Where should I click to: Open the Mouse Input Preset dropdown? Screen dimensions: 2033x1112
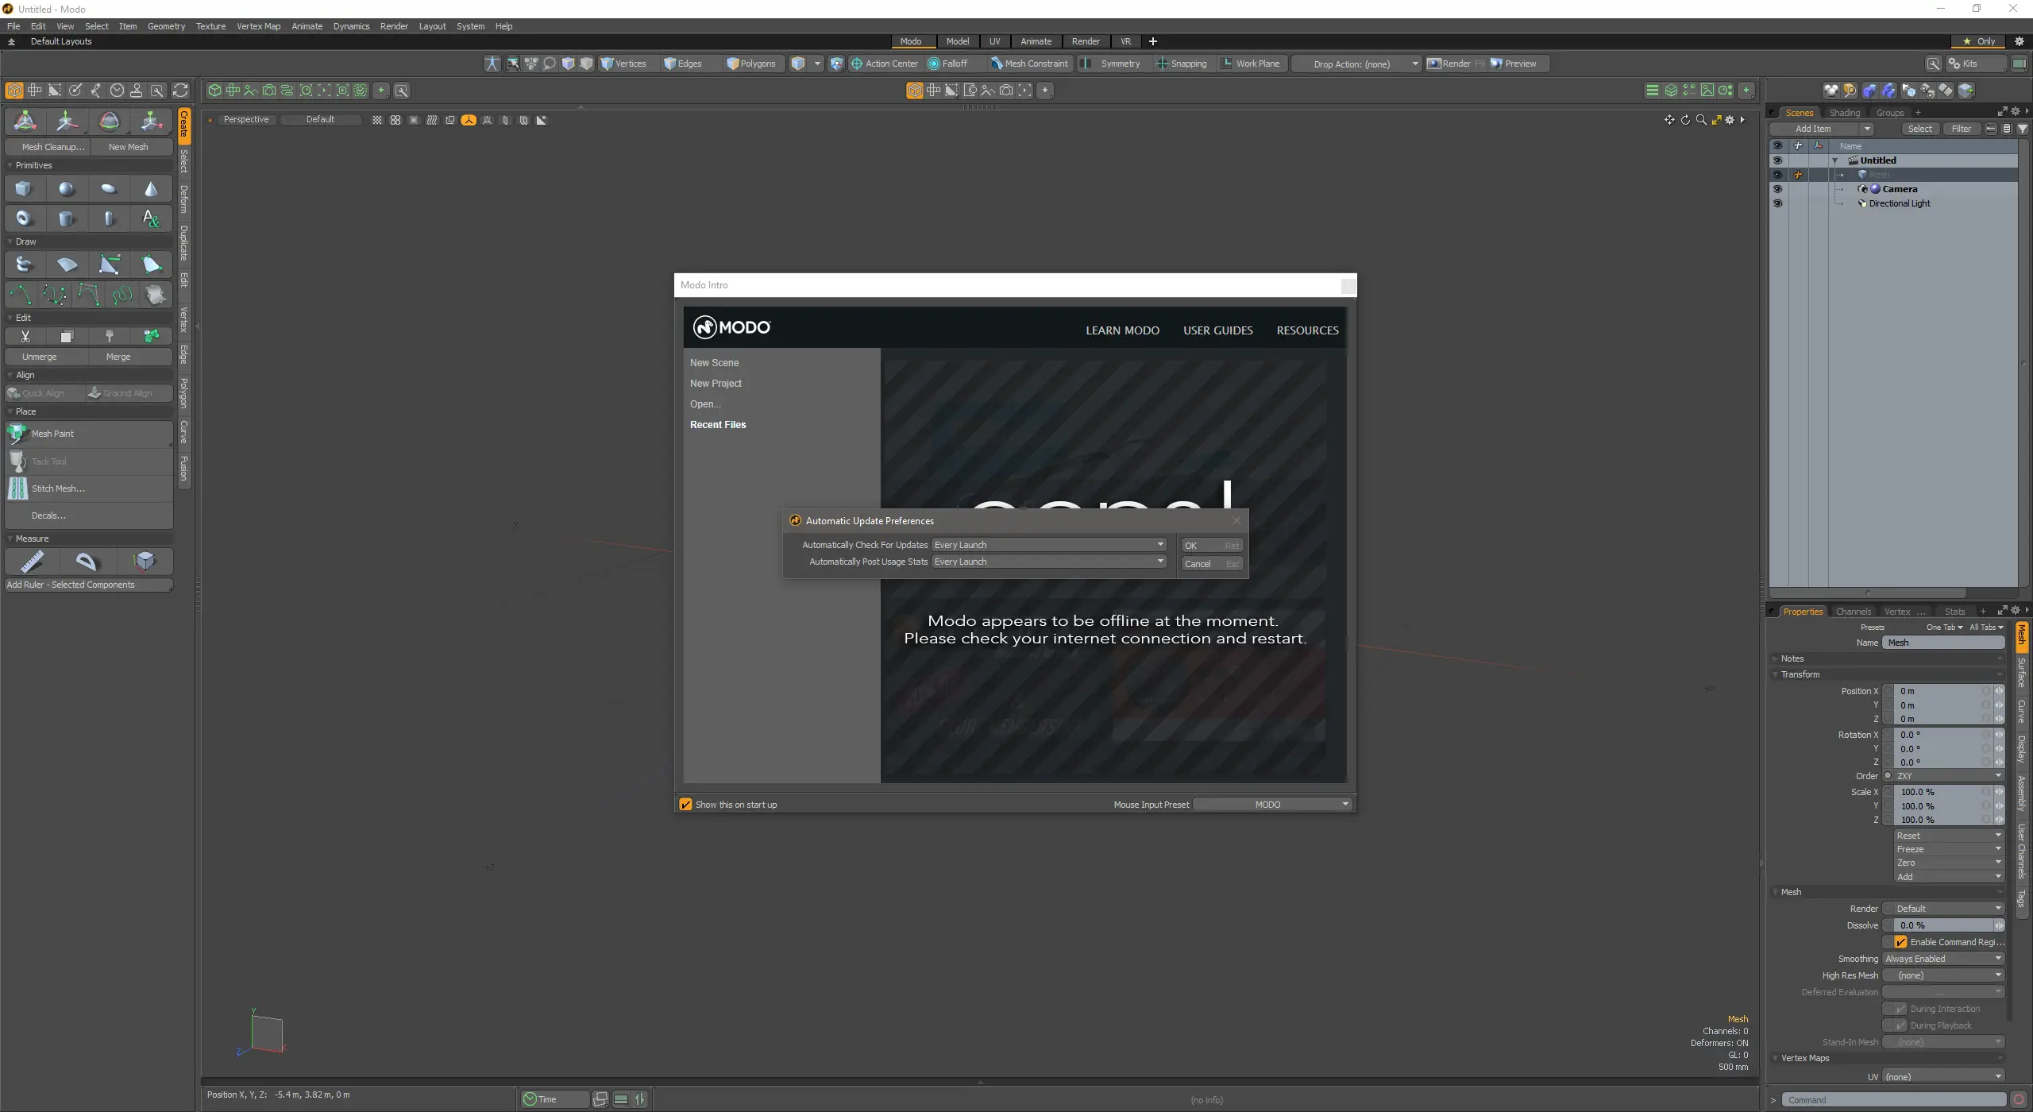pyautogui.click(x=1272, y=805)
